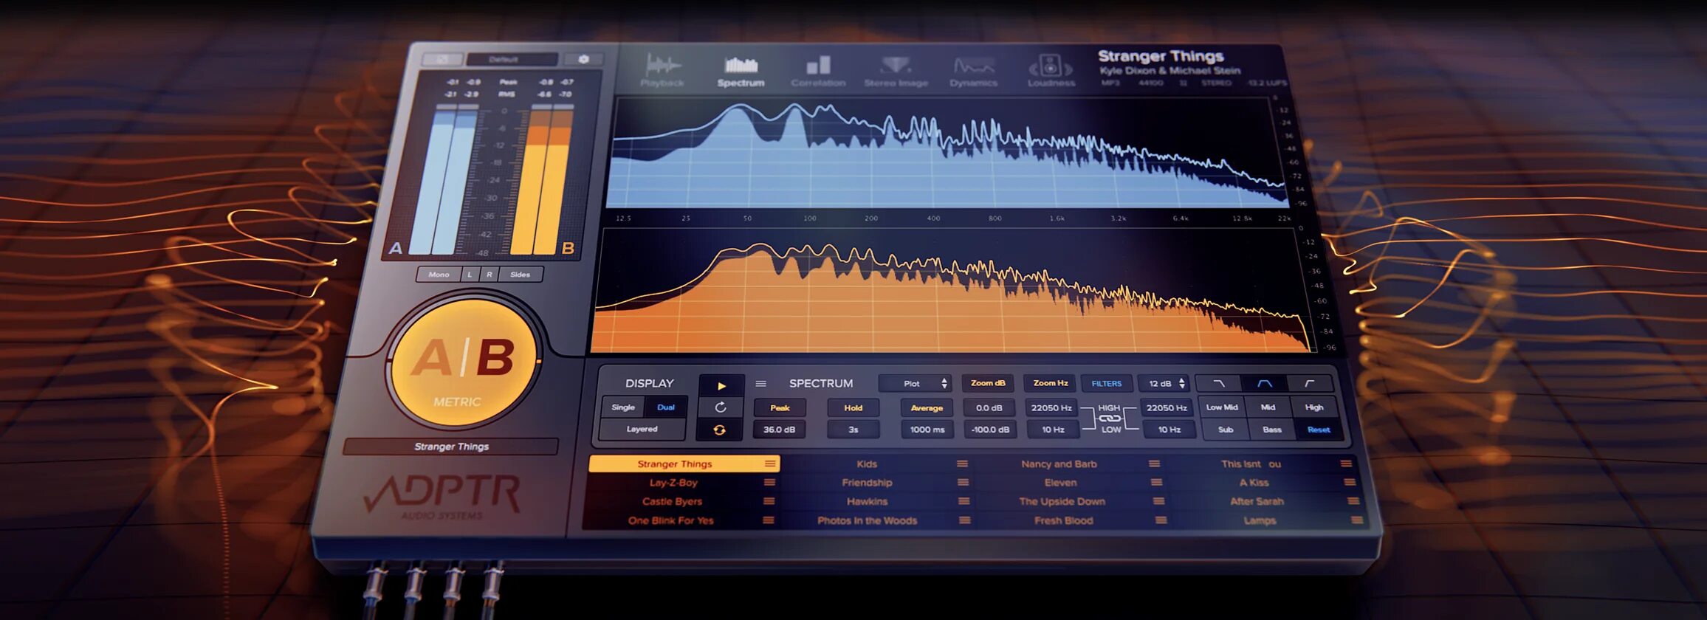Toggle the orange loop sync icon
The height and width of the screenshot is (620, 1707).
[x=719, y=430]
